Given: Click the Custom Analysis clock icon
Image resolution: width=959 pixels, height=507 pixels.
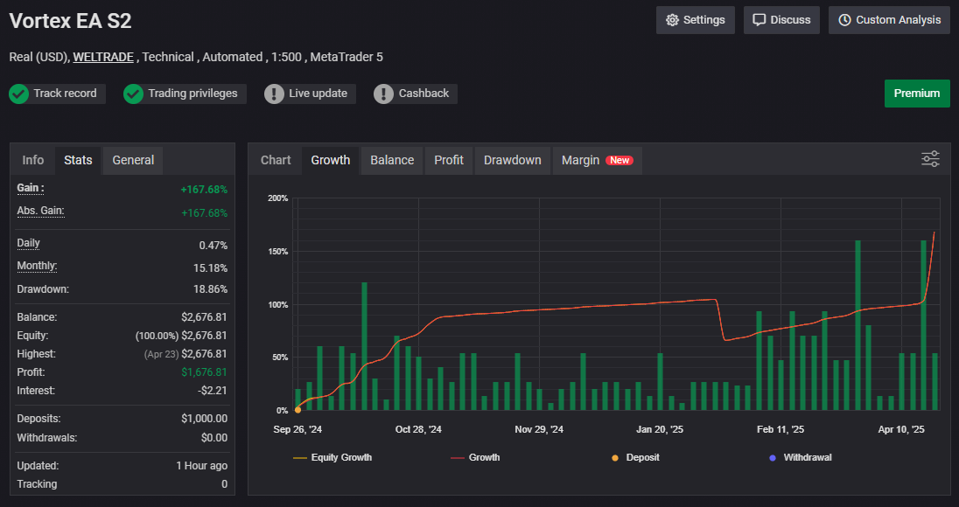Looking at the screenshot, I should click(844, 20).
